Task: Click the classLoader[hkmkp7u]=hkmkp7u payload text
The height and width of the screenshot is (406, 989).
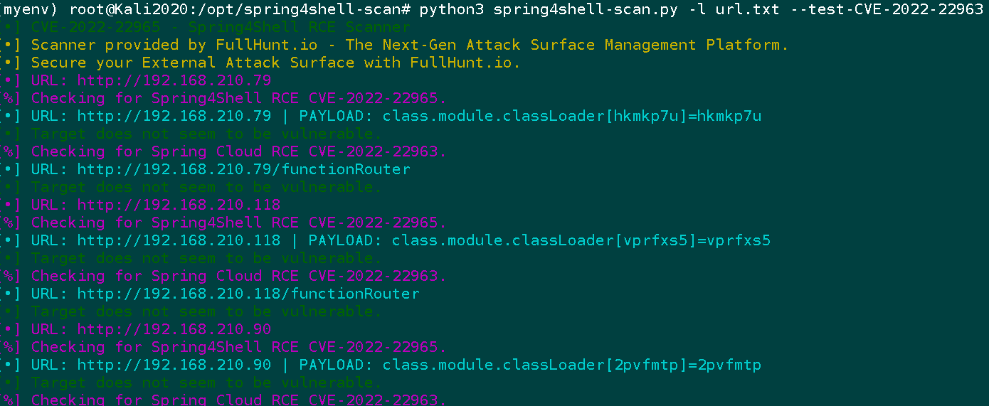Action: tap(572, 116)
